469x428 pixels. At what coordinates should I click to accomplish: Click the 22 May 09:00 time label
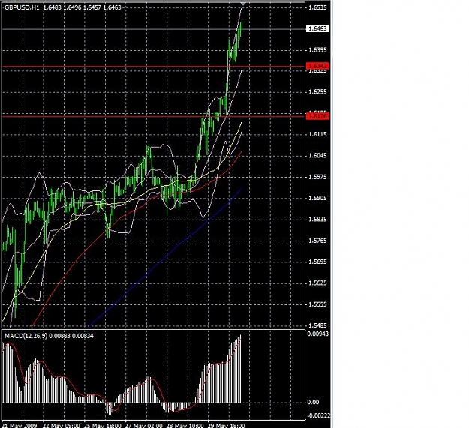62,425
